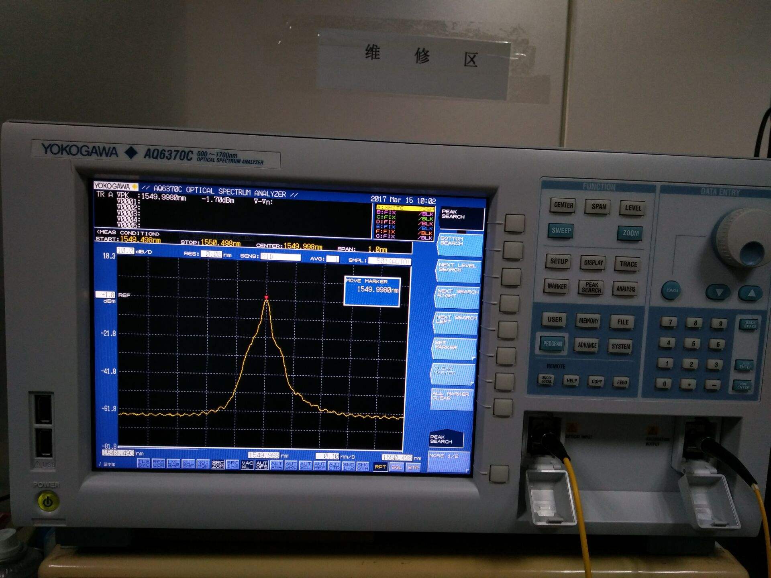Select trace A:WRITE in the trace list
Screen dimensions: 771x578
tap(405, 208)
